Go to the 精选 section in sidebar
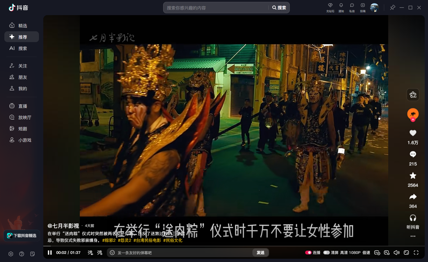428x262 pixels. coord(22,26)
